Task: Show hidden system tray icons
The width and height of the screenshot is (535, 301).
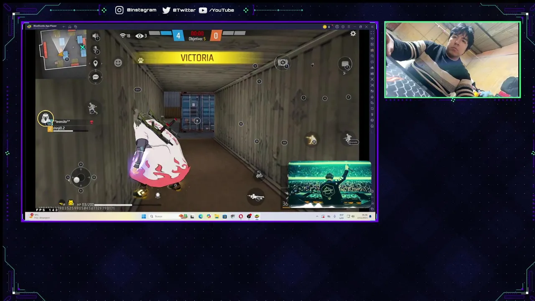Action: pos(317,216)
